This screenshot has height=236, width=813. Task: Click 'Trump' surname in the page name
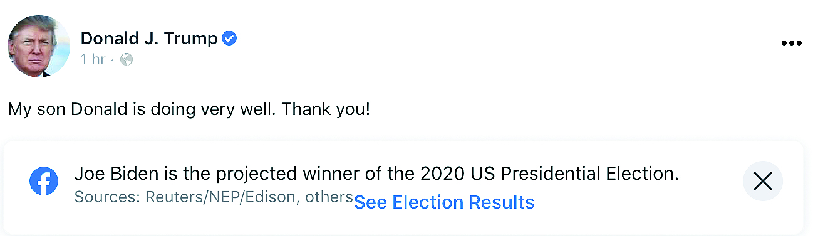(x=191, y=39)
